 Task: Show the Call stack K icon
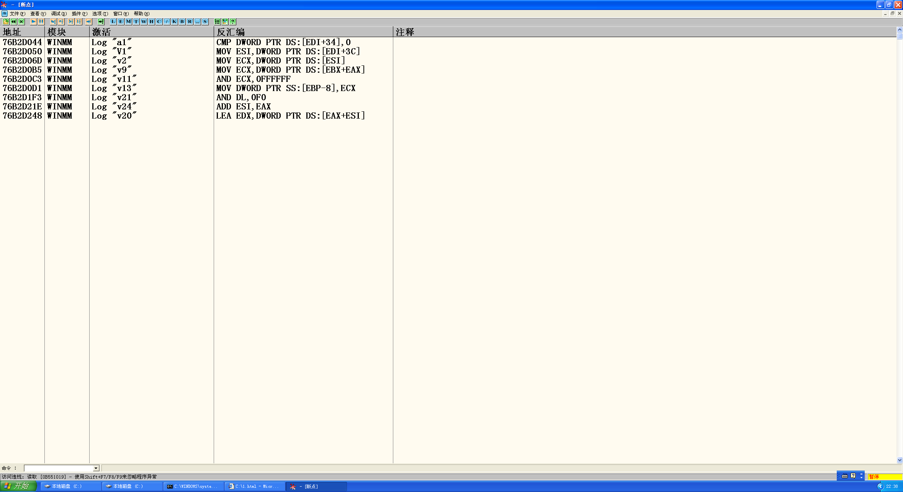click(x=174, y=21)
